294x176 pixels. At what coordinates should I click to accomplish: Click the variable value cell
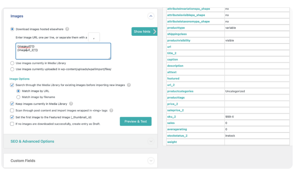pyautogui.click(x=257, y=28)
